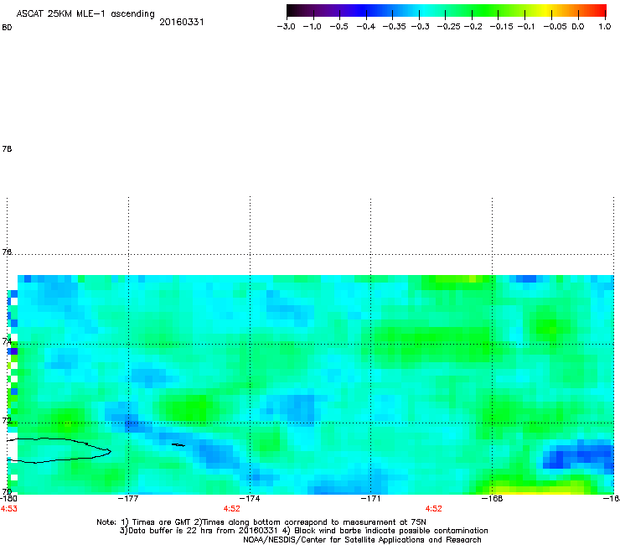The height and width of the screenshot is (545, 620).
Task: Click the red 4:52 time near -174
Action: tap(232, 509)
